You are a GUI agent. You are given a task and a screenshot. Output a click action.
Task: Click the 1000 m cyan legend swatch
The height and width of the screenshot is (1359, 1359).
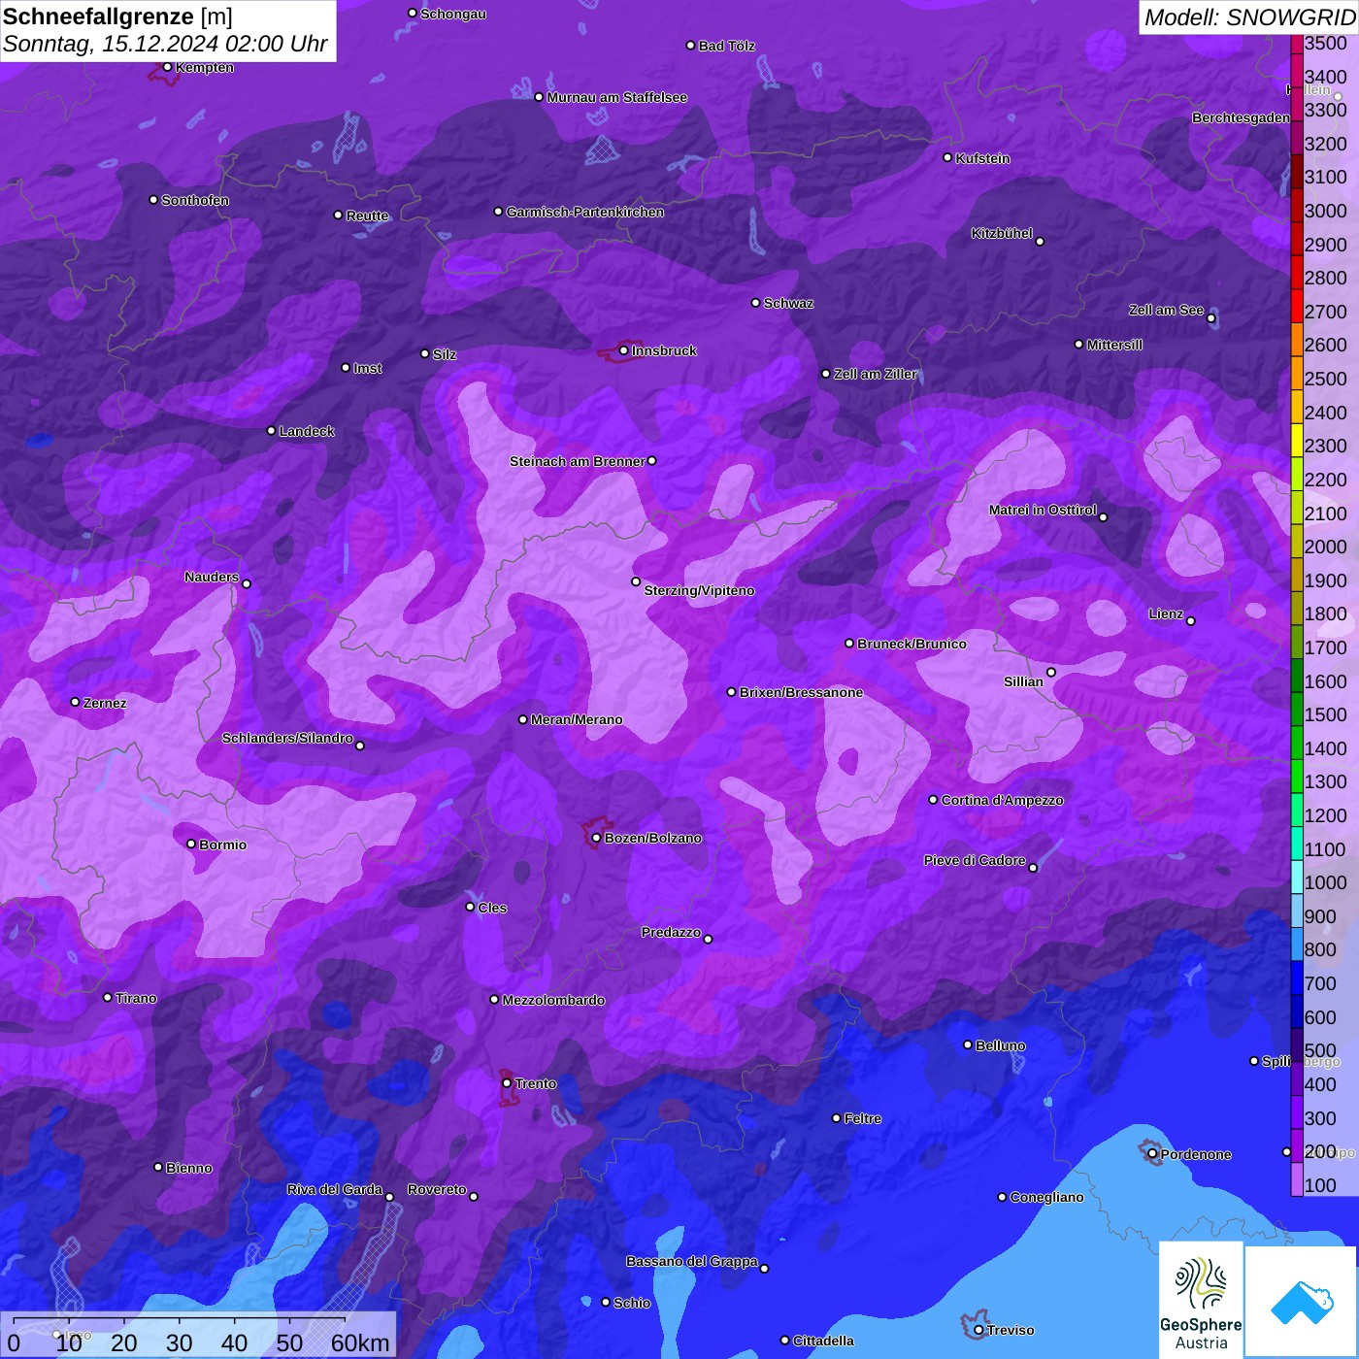click(1297, 877)
